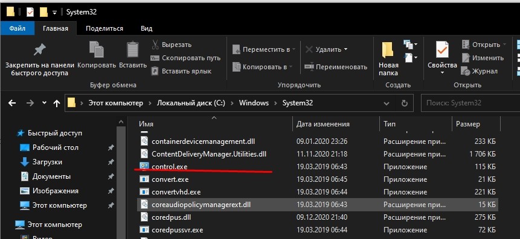
Task: Expand address bar history dropdown
Action: [x=387, y=104]
